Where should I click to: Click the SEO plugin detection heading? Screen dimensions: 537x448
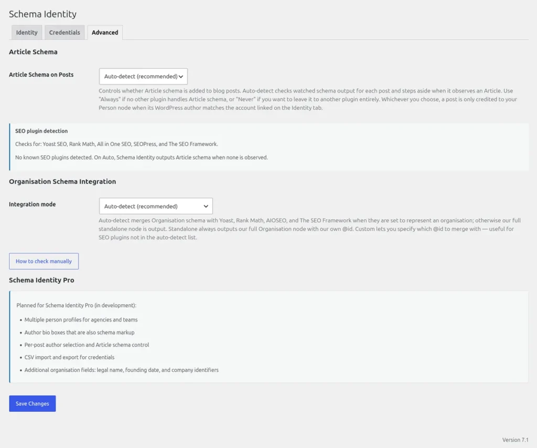(41, 131)
